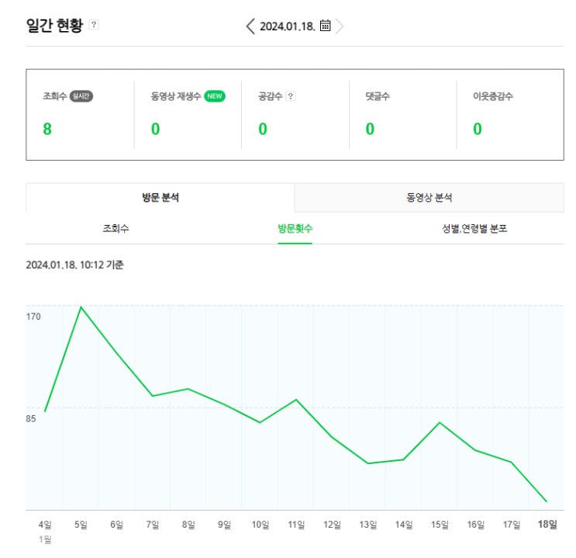576x558 pixels.
Task: Open 성별,연령별 분포 sub-tab
Action: (x=474, y=229)
